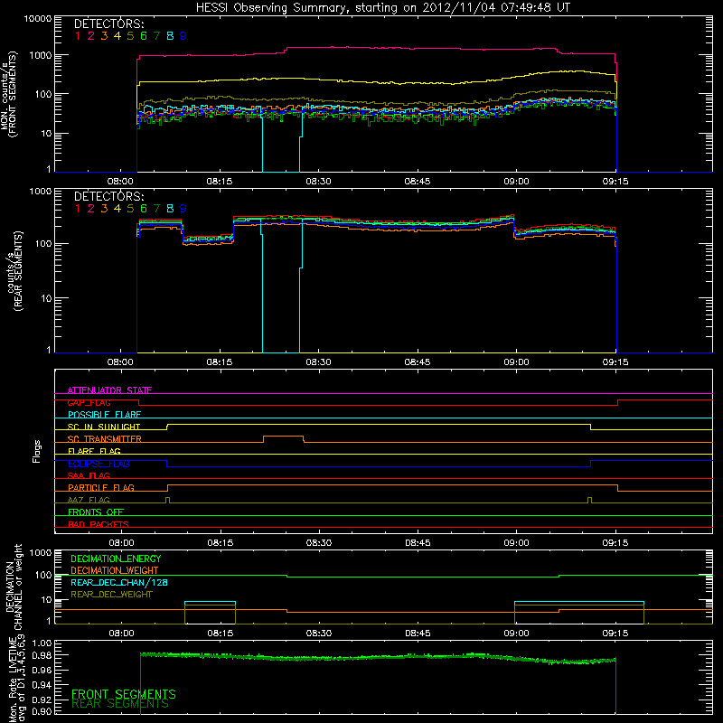This screenshot has height=723, width=723.
Task: Click the HESSI Observing Summary plot title
Action: (x=383, y=8)
